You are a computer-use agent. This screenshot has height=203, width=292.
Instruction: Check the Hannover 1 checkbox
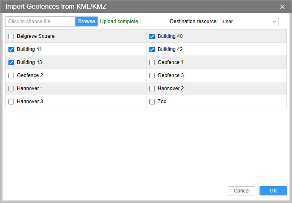[11, 88]
